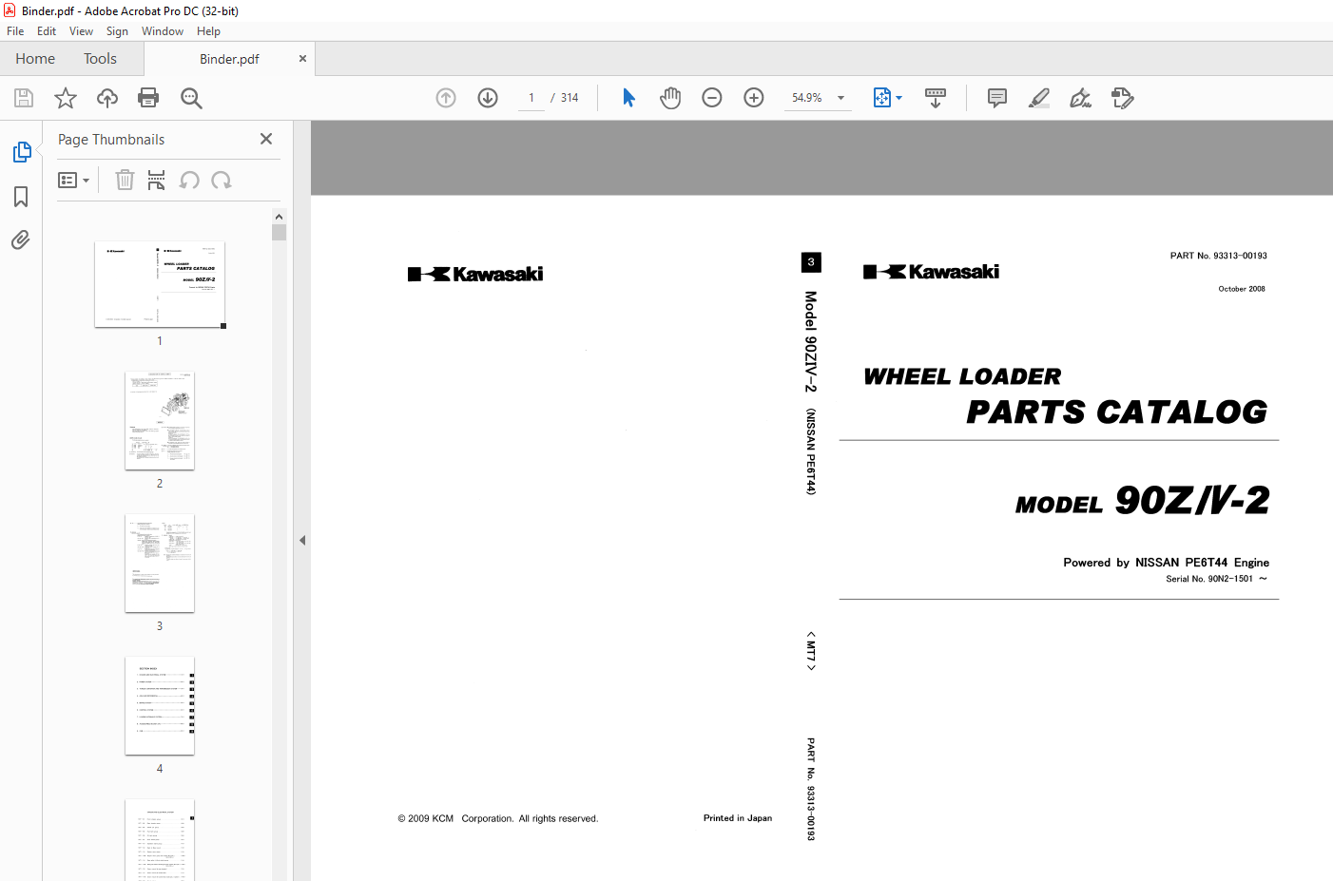Screen dimensions: 1333x881
Task: Close the Page Thumbnails panel
Action: click(266, 139)
